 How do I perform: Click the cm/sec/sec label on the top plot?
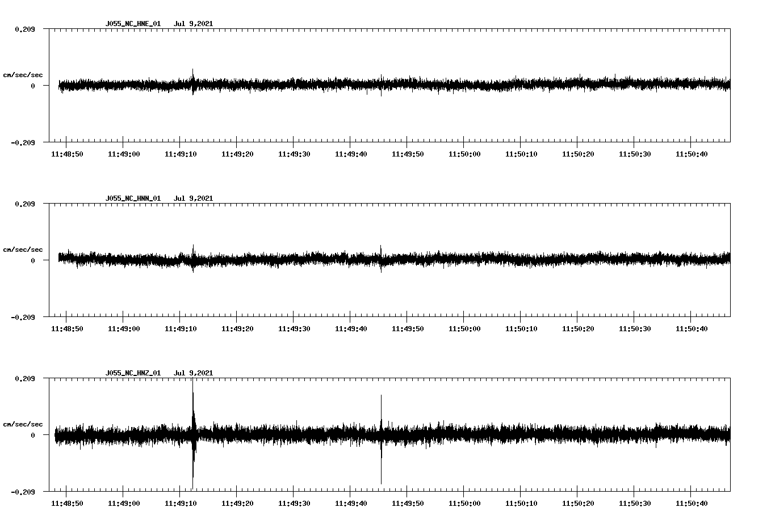(23, 74)
